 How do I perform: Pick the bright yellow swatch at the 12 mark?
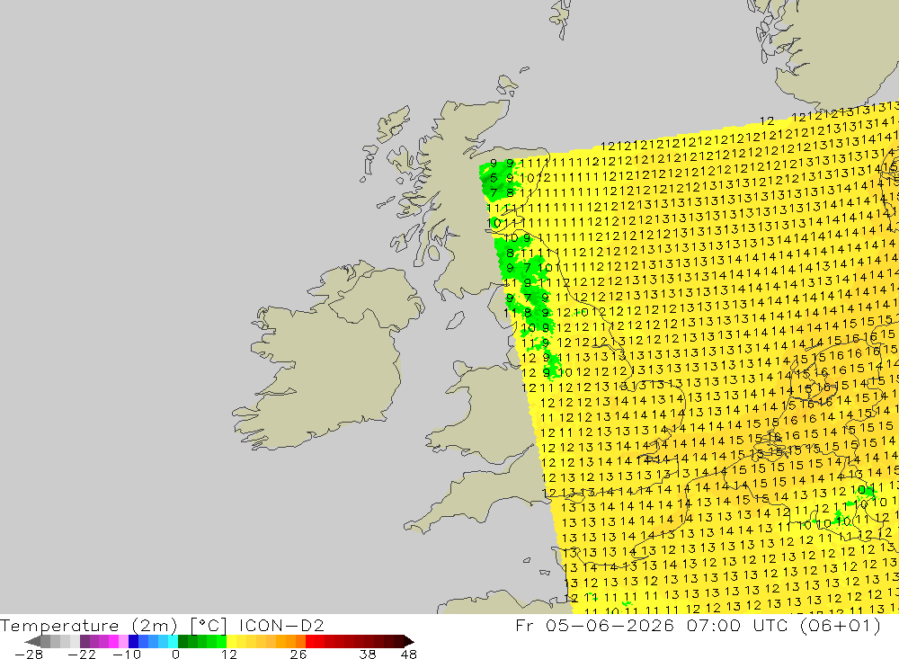pyautogui.click(x=232, y=641)
